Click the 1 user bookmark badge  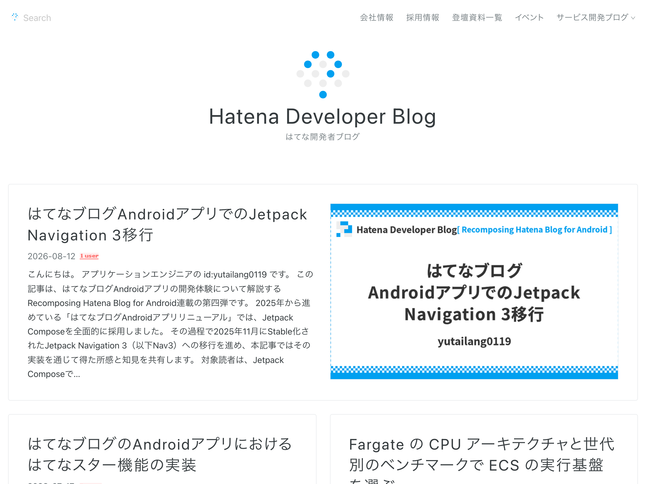click(x=89, y=256)
